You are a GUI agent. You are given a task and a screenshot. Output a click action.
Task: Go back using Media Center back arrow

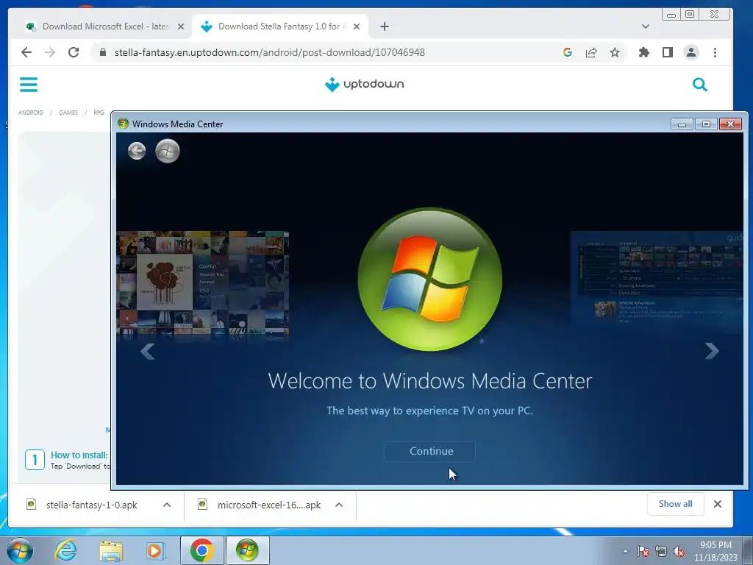pyautogui.click(x=137, y=151)
